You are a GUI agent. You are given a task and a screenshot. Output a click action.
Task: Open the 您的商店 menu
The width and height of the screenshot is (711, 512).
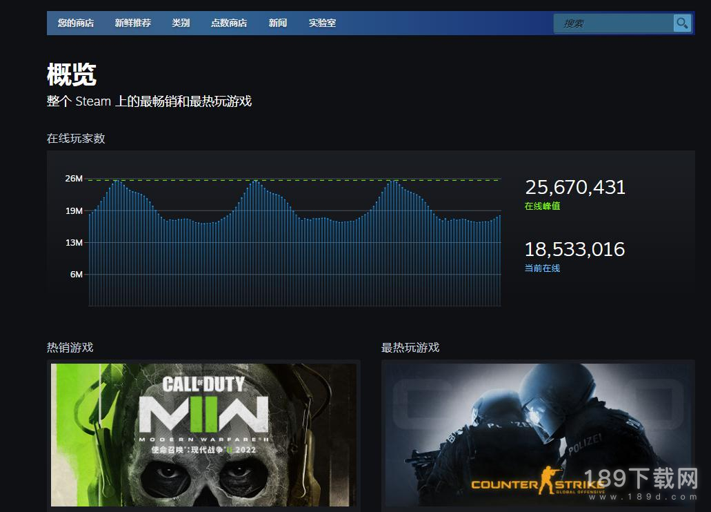pos(76,23)
